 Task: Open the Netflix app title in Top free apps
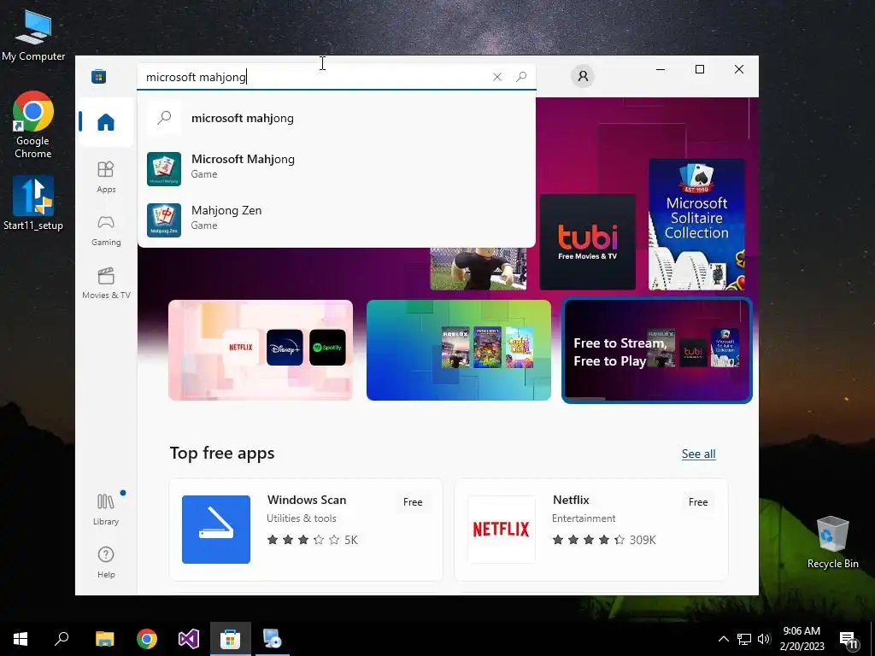tap(571, 500)
